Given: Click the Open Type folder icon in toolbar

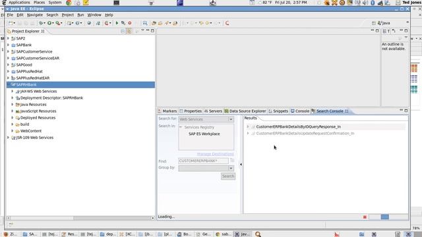Looking at the screenshot, I should (154, 23).
